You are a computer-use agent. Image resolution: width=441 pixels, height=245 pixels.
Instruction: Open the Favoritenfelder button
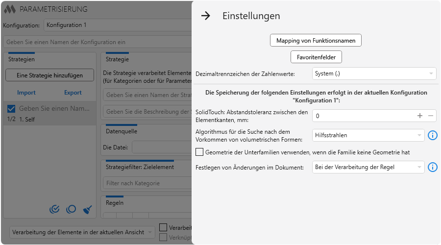[316, 57]
